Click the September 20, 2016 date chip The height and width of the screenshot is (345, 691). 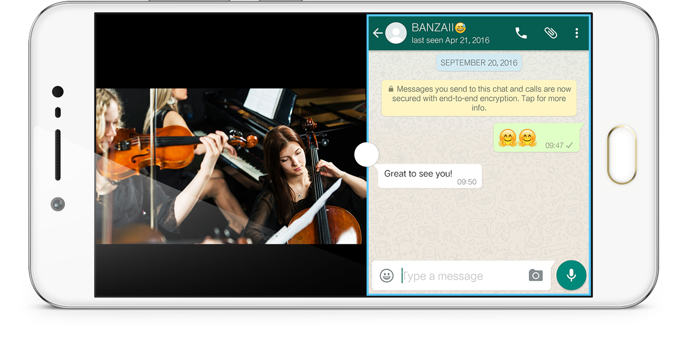(479, 63)
